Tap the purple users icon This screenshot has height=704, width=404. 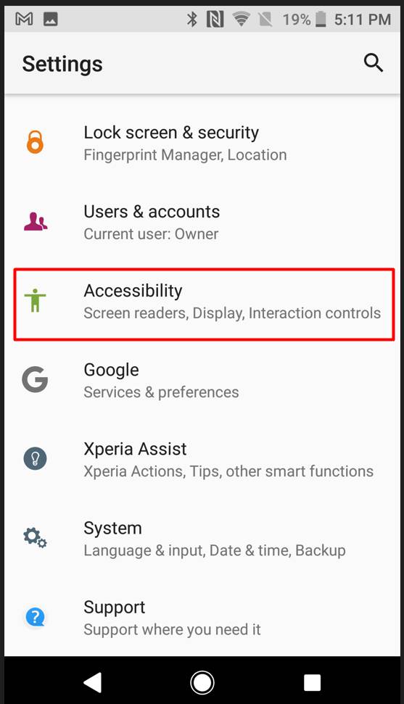coord(36,221)
